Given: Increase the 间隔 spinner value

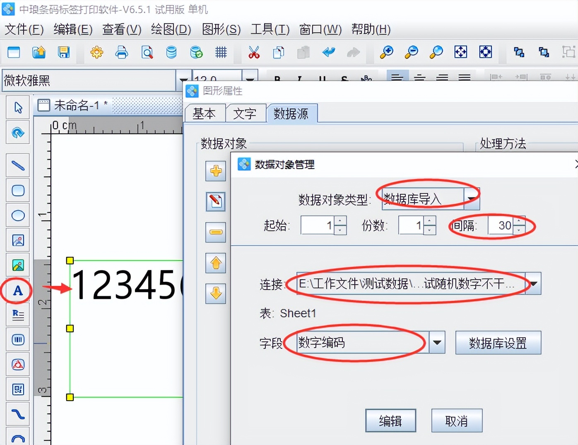Looking at the screenshot, I should [x=519, y=221].
